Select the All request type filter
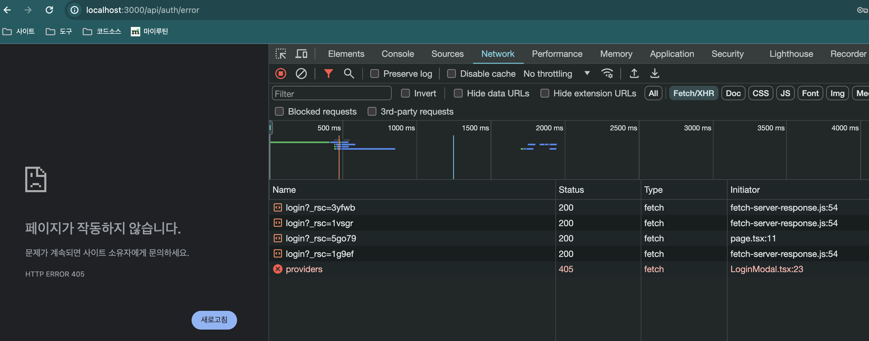 [653, 93]
